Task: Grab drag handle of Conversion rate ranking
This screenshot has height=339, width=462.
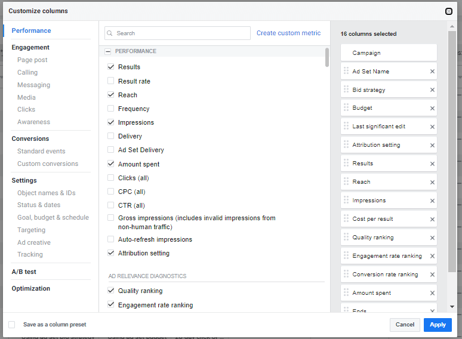Action: pos(346,274)
